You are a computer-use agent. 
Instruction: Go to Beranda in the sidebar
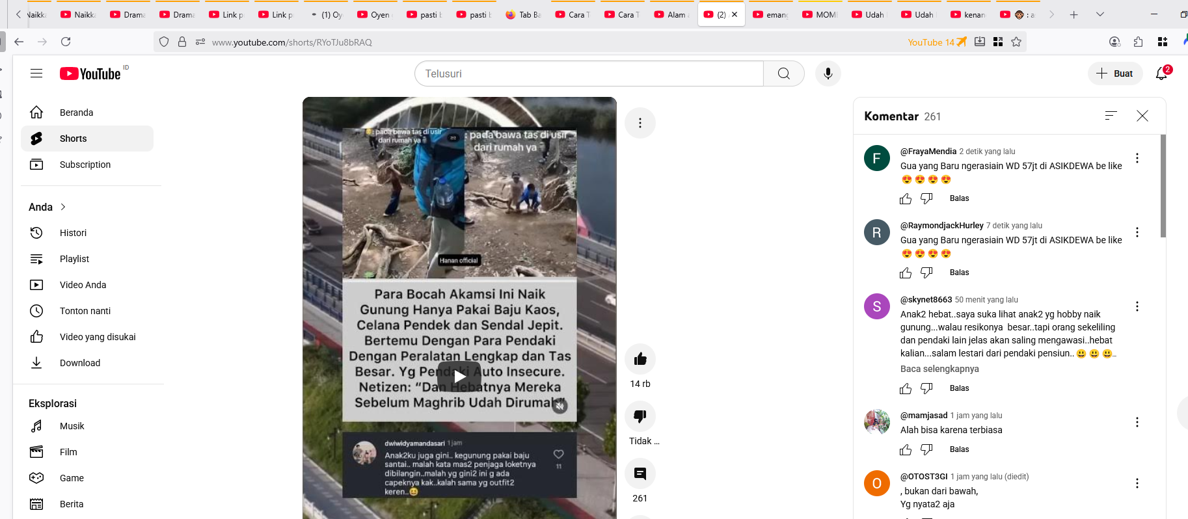87,113
